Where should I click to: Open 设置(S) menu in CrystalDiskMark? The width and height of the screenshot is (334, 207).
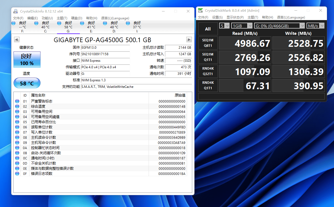(217, 17)
